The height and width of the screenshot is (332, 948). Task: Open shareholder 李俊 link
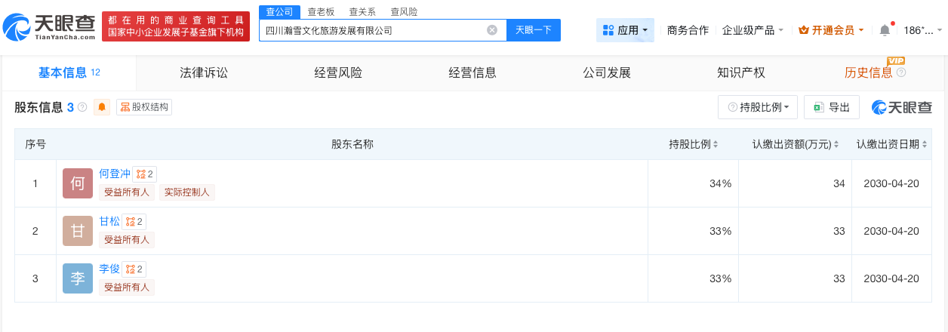click(109, 269)
